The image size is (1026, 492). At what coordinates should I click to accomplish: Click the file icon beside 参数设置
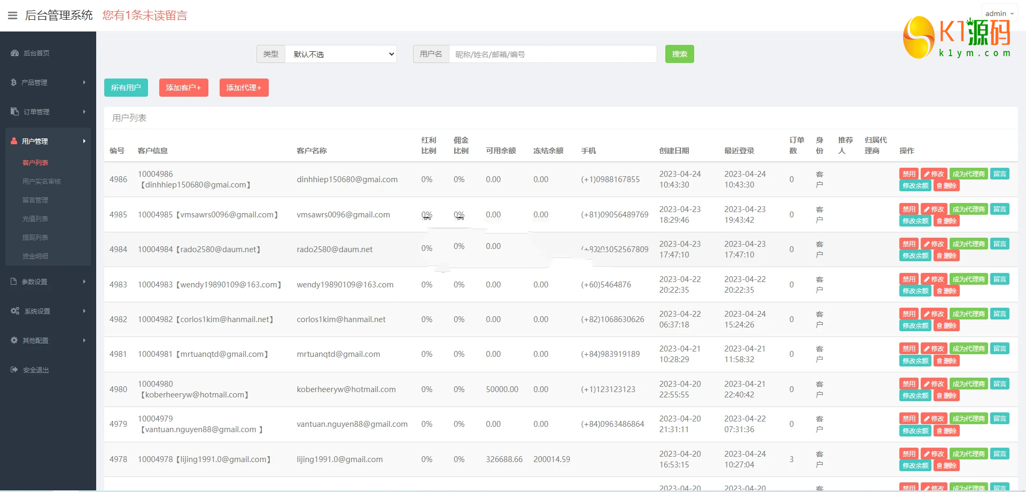[14, 282]
